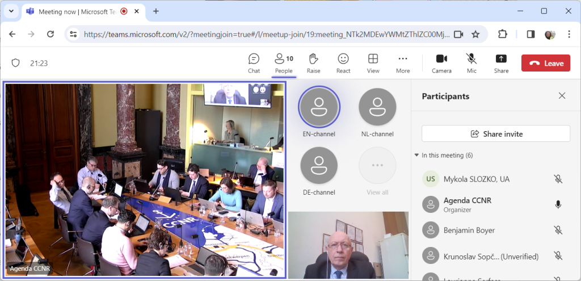
Task: Open the tab search dropdown arrow
Action: tap(11, 11)
